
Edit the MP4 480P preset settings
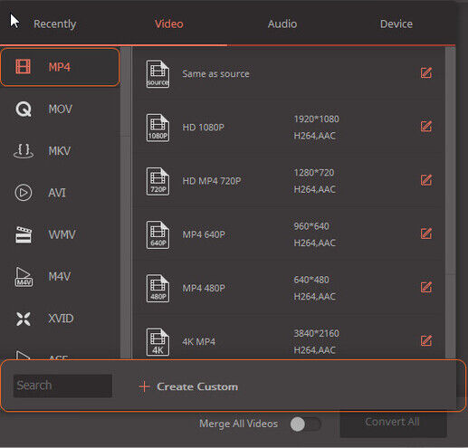[x=426, y=287]
